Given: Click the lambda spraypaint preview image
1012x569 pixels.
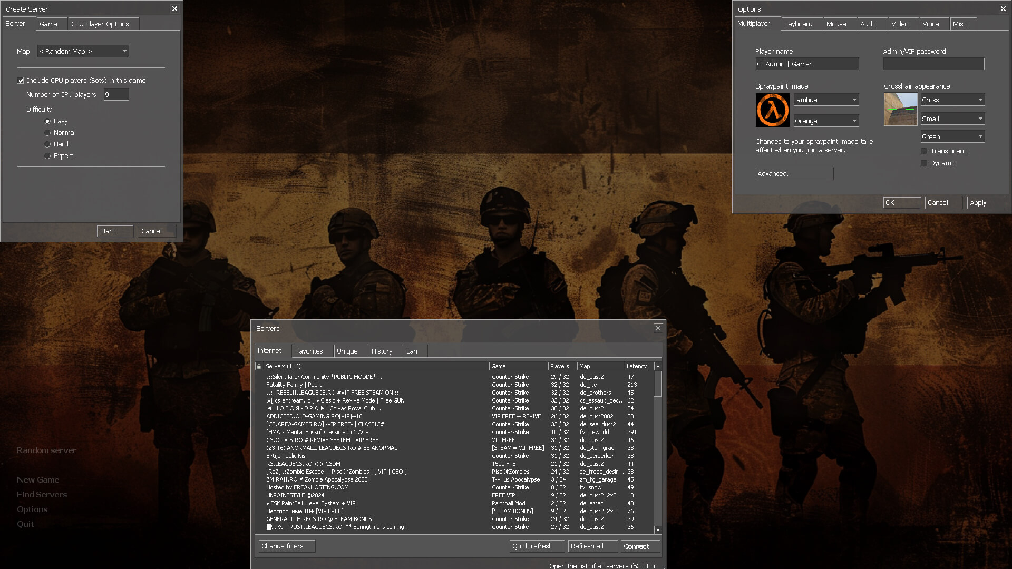Looking at the screenshot, I should coord(772,110).
